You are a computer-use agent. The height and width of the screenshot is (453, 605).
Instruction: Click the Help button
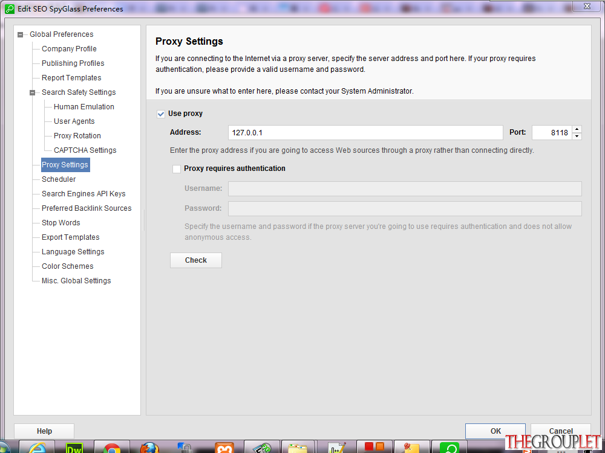point(44,431)
